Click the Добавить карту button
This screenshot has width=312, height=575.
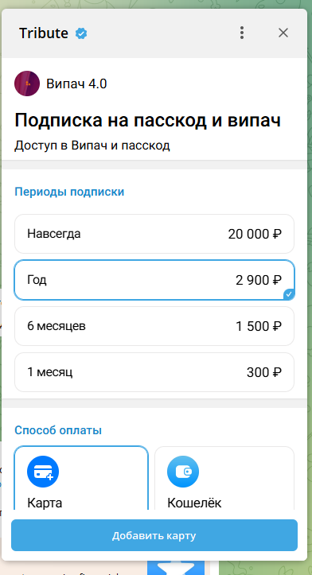[154, 535]
